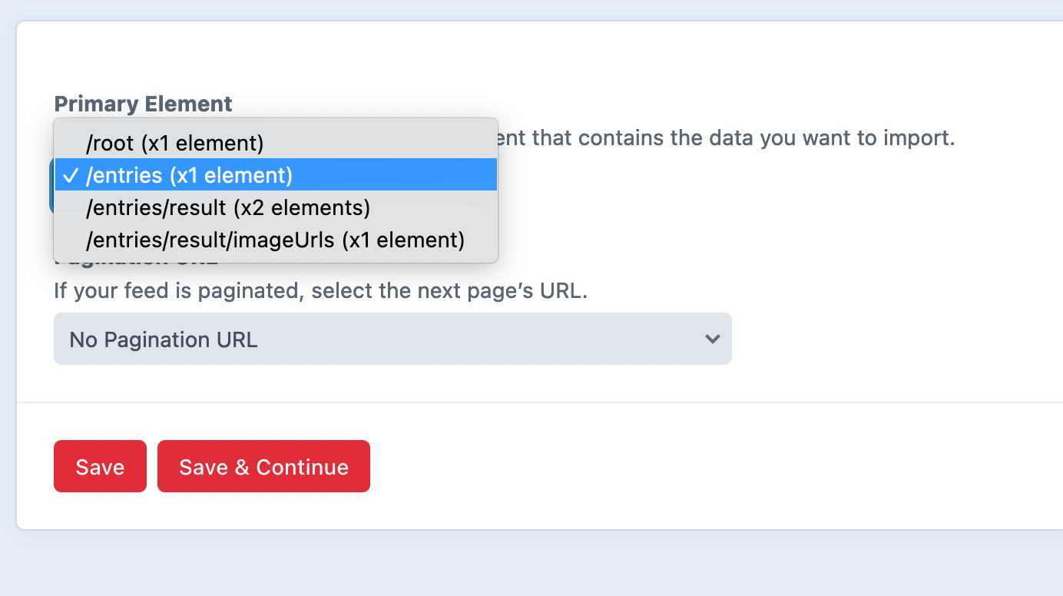Select /entries/result (x2 elements) from the list
1063x596 pixels.
pyautogui.click(x=227, y=207)
